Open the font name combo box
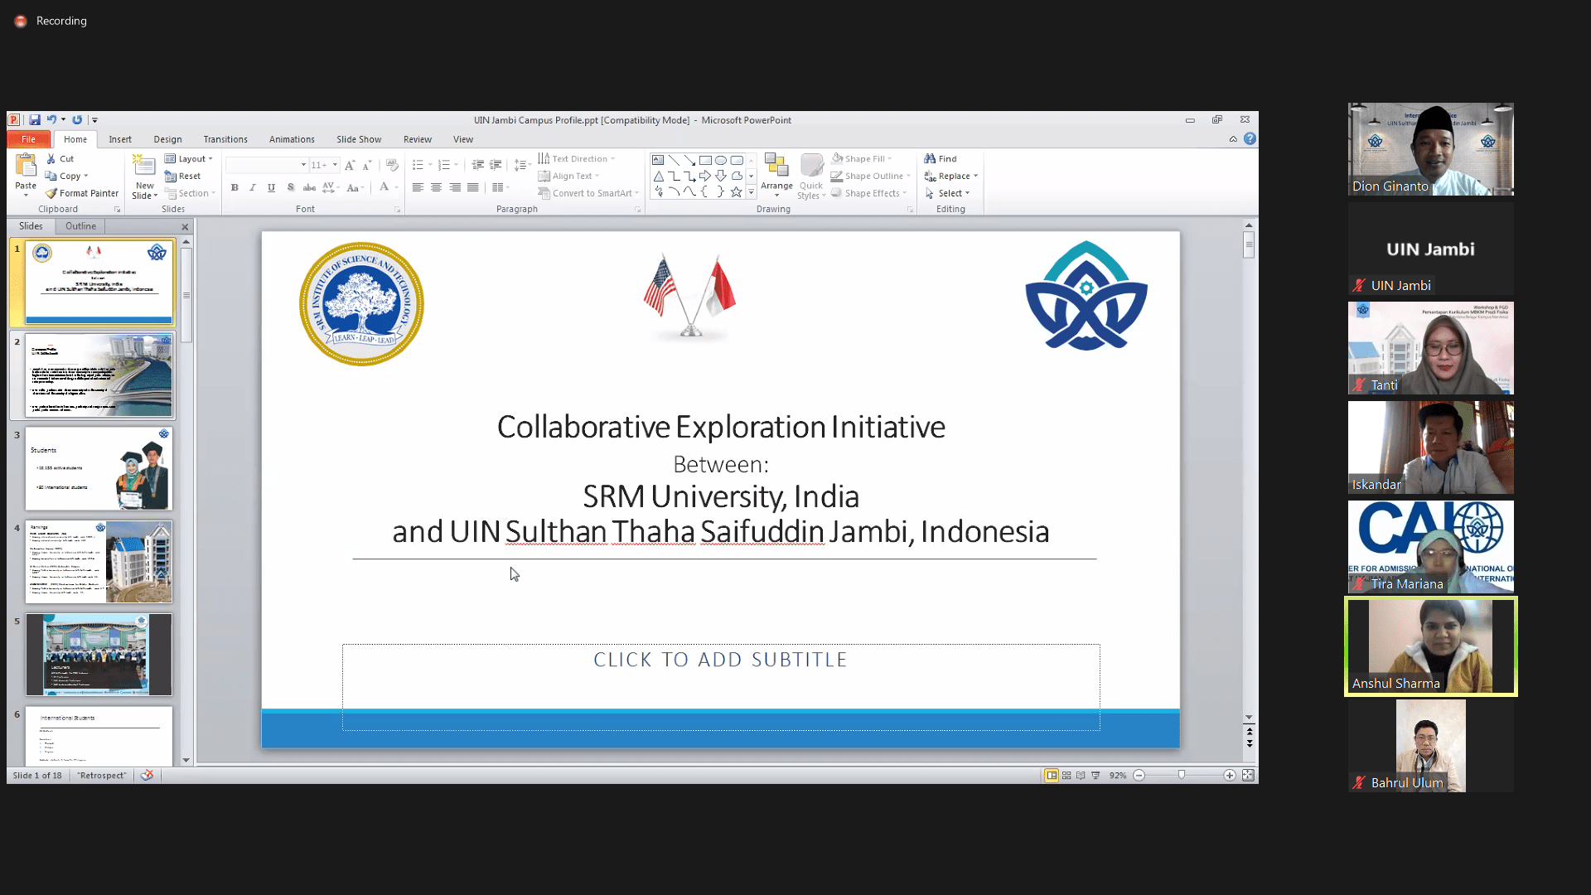 267,165
